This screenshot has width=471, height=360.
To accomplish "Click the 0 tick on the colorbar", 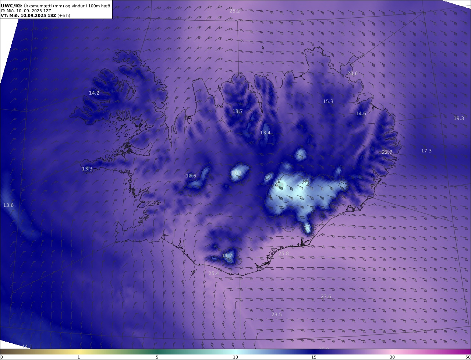I will 1,357.
